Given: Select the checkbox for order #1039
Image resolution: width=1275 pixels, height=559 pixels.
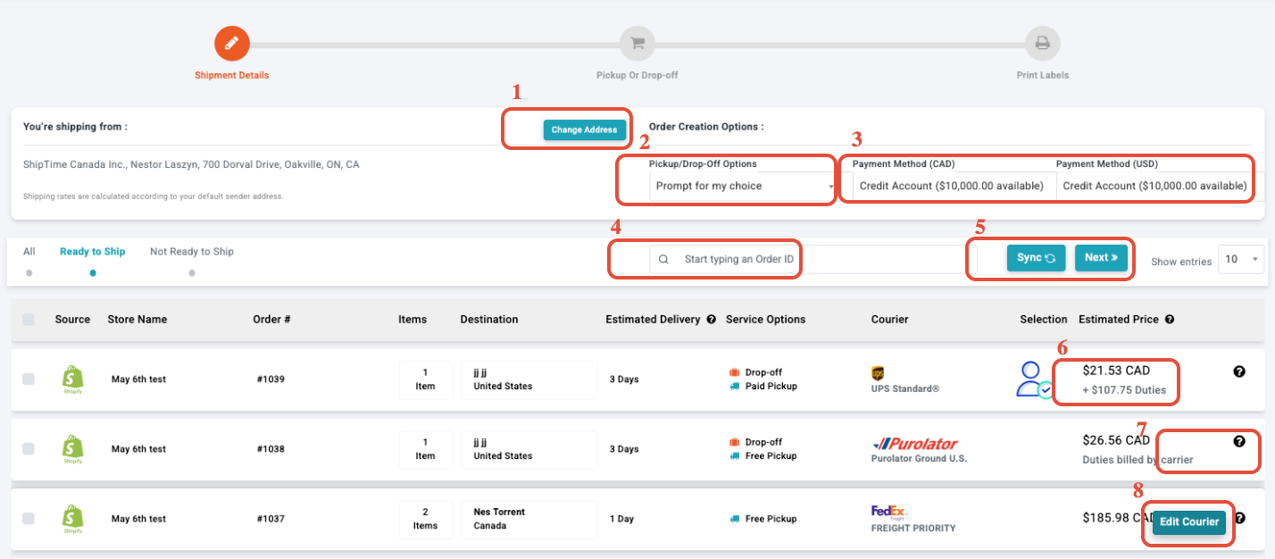Looking at the screenshot, I should coord(29,380).
